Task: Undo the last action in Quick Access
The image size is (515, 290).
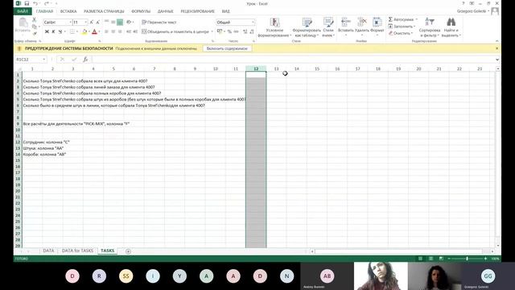Action: tap(35, 3)
